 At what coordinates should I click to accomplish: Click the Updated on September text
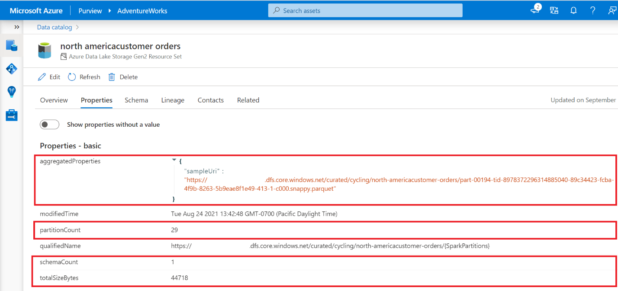(583, 100)
